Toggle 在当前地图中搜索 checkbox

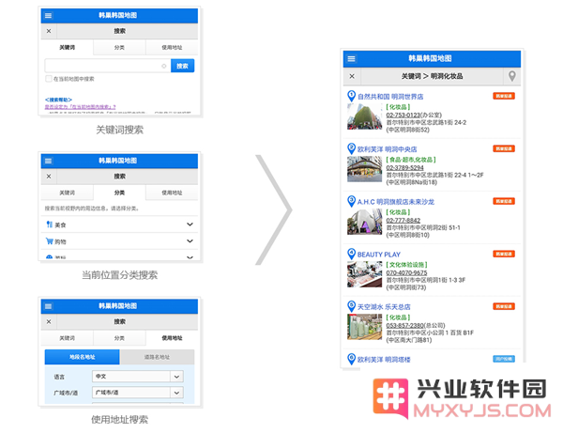49,79
